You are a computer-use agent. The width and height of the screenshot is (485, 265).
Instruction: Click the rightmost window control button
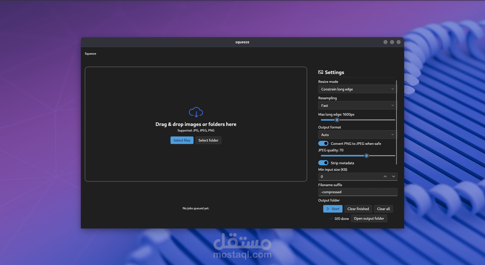399,42
